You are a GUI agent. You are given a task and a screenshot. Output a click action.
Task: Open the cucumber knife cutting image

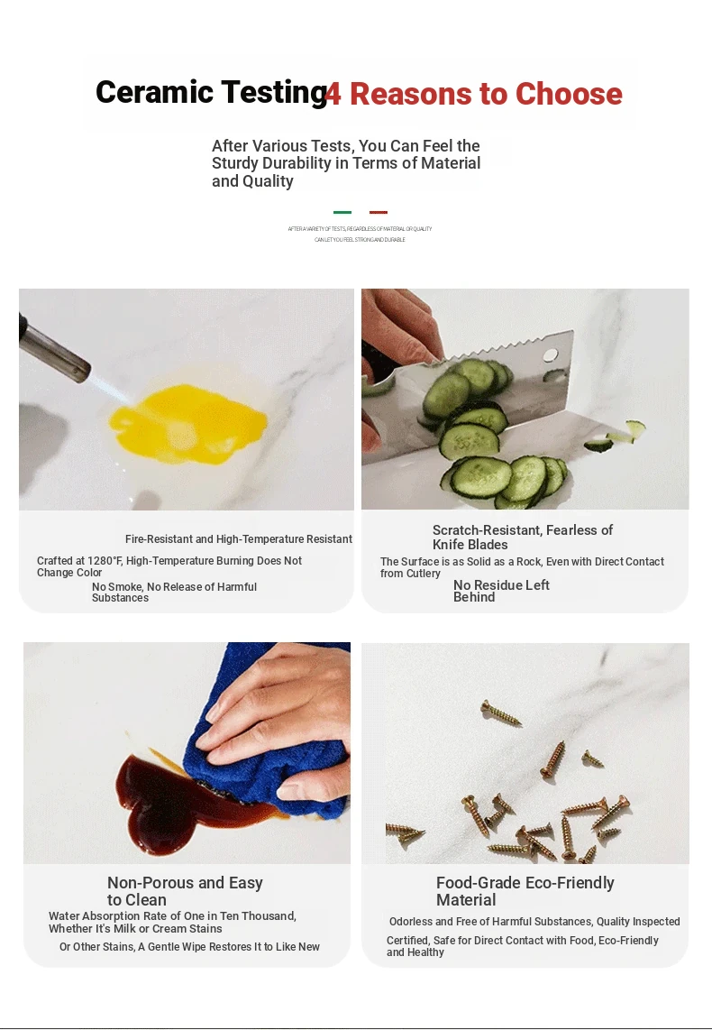coord(525,399)
